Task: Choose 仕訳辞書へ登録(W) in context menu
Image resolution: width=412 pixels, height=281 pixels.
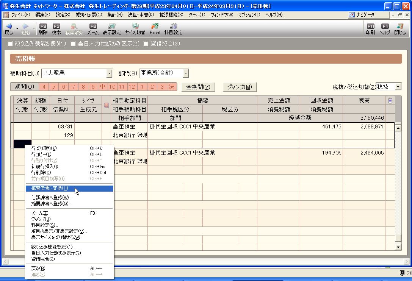Action: pos(69,197)
